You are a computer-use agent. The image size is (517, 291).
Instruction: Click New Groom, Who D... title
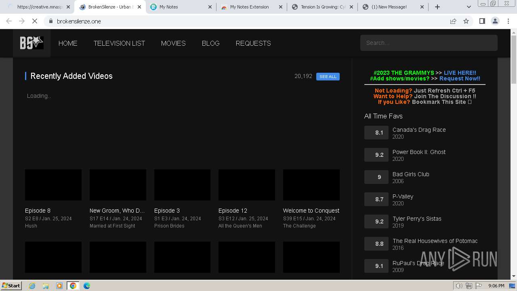coord(117,211)
